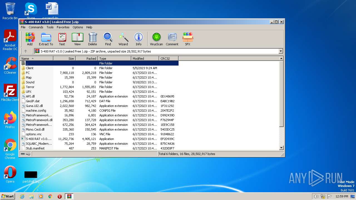Image resolution: width=356 pixels, height=200 pixels.
Task: Select the S-400 RAT v3.0 application file
Action: tap(99, 139)
